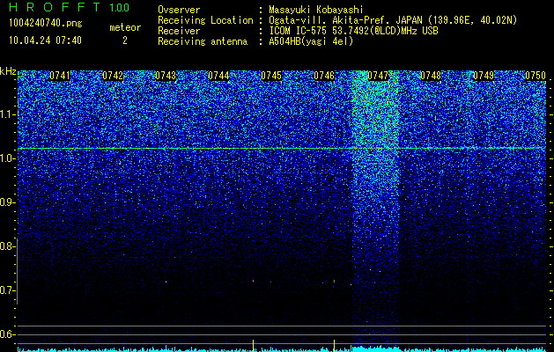Click the 0744 time marker
The height and width of the screenshot is (352, 554).
click(218, 76)
